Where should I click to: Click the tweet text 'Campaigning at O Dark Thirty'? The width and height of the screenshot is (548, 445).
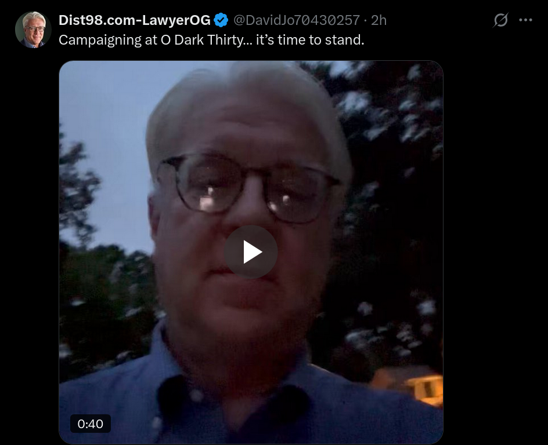(x=150, y=40)
